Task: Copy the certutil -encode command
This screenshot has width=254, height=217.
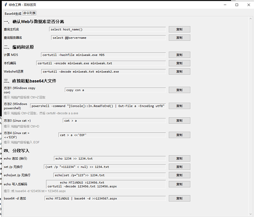Action: (x=179, y=63)
